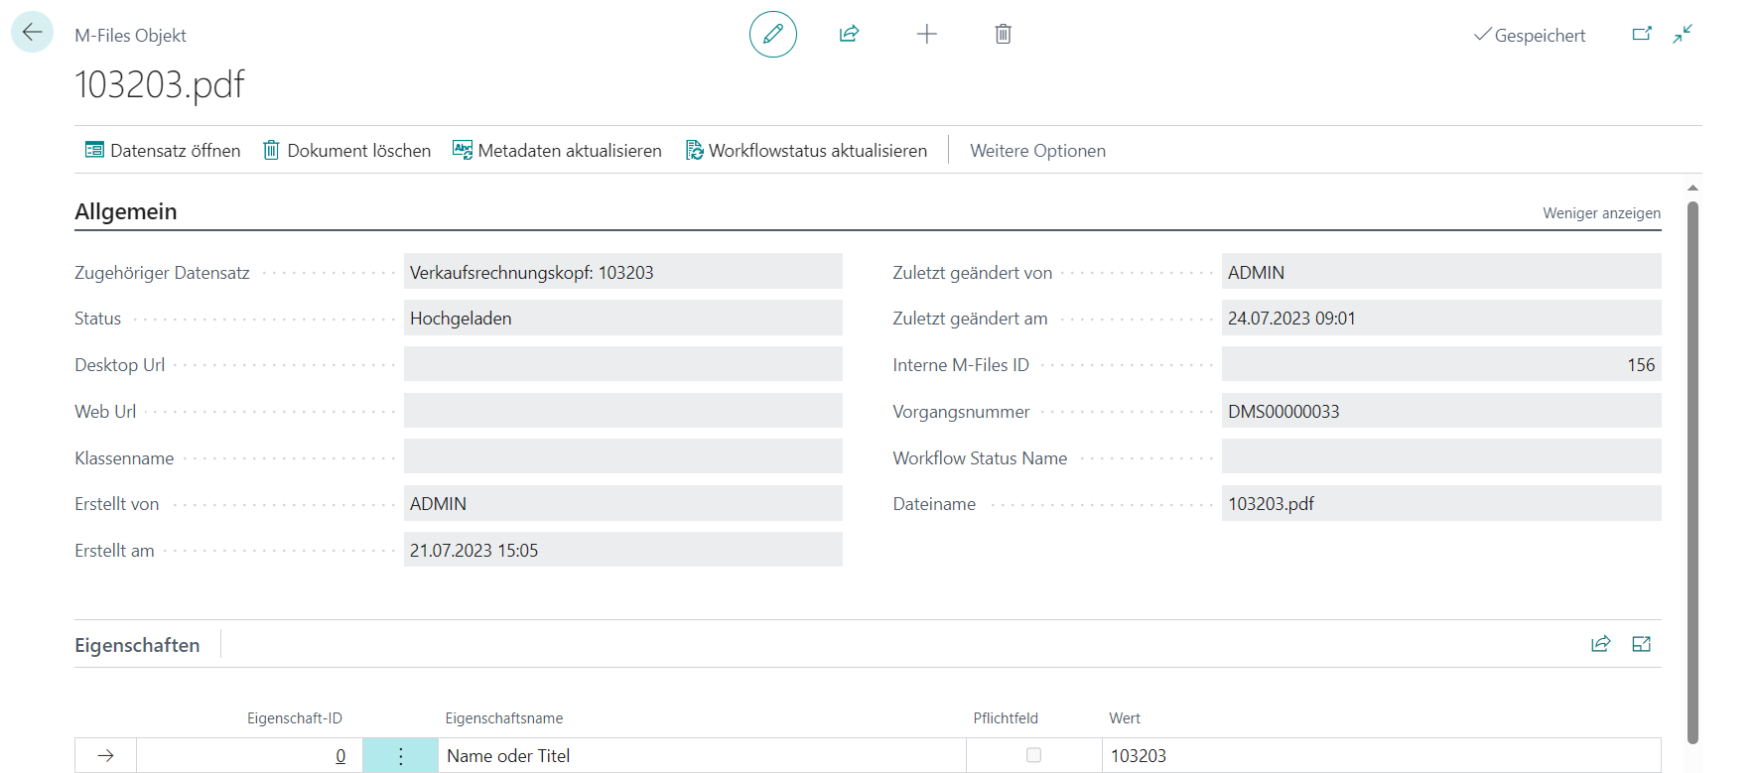Open page in new window icon
The image size is (1756, 773).
(1642, 34)
